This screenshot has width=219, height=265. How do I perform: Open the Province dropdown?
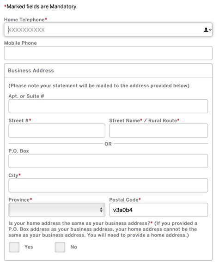click(57, 210)
